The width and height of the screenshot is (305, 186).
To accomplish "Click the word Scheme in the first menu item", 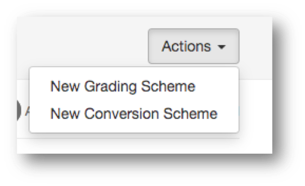I will coord(168,86).
